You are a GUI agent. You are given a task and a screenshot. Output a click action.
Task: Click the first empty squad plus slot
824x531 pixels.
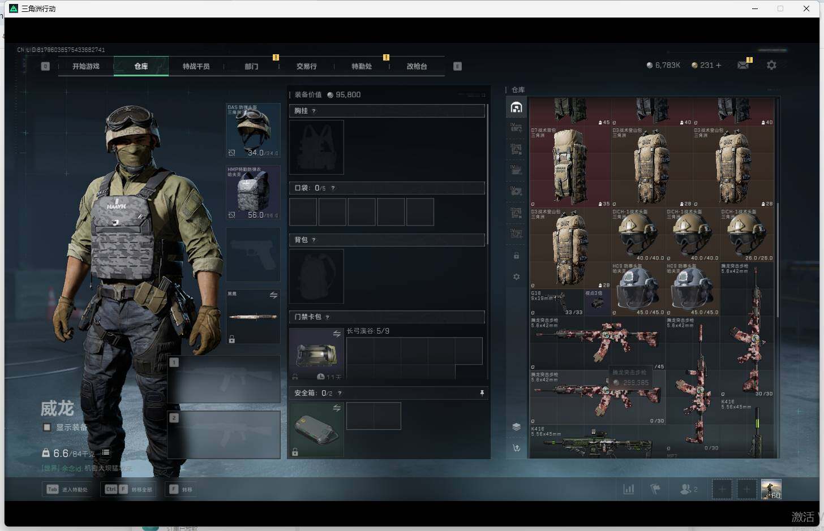coord(722,489)
